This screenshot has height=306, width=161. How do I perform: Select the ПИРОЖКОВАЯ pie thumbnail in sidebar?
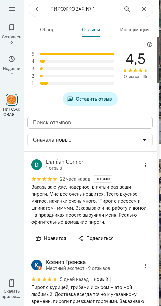pos(12,100)
